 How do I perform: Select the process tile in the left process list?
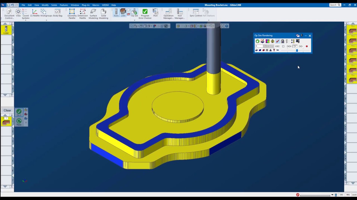click(x=6, y=122)
